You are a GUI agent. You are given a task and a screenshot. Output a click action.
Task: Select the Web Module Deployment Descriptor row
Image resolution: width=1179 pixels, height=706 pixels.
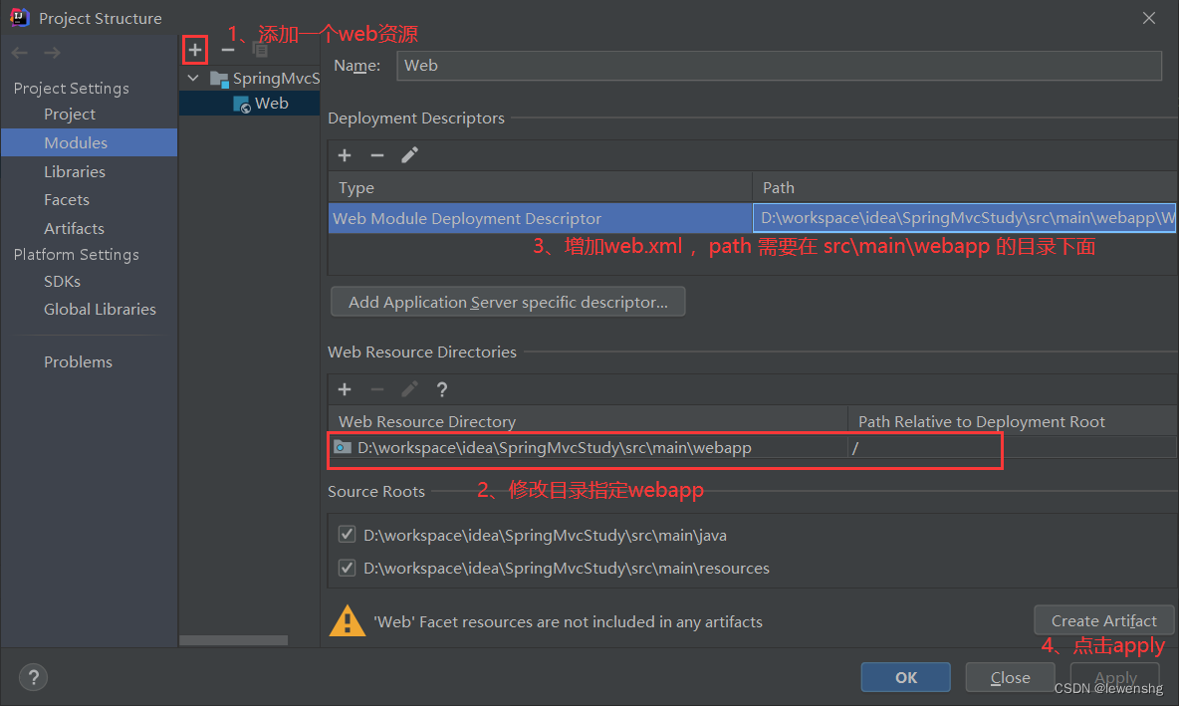pyautogui.click(x=538, y=218)
